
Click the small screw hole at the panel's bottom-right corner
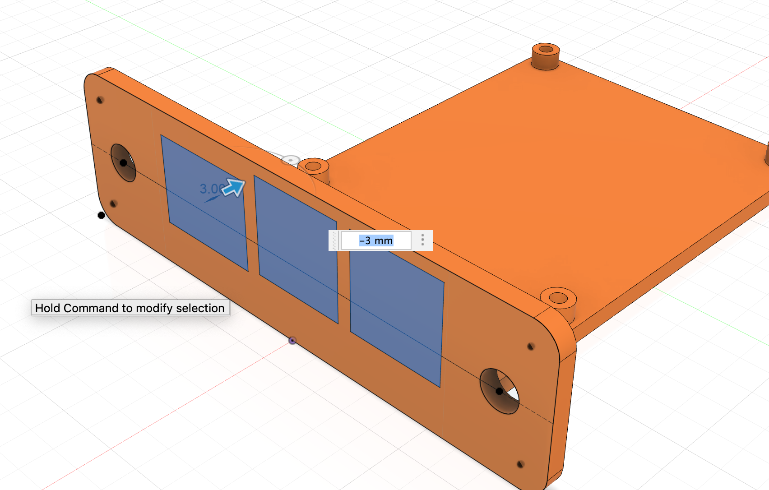click(x=520, y=464)
